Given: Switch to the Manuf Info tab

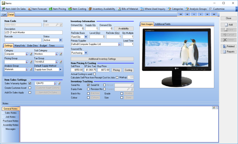Looking at the screenshot, I should tap(20, 45).
